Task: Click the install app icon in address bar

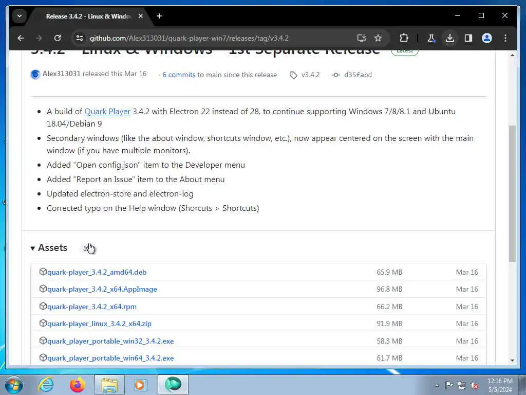Action: pyautogui.click(x=361, y=38)
